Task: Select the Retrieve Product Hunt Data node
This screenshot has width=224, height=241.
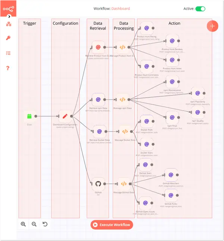Action: [98, 47]
